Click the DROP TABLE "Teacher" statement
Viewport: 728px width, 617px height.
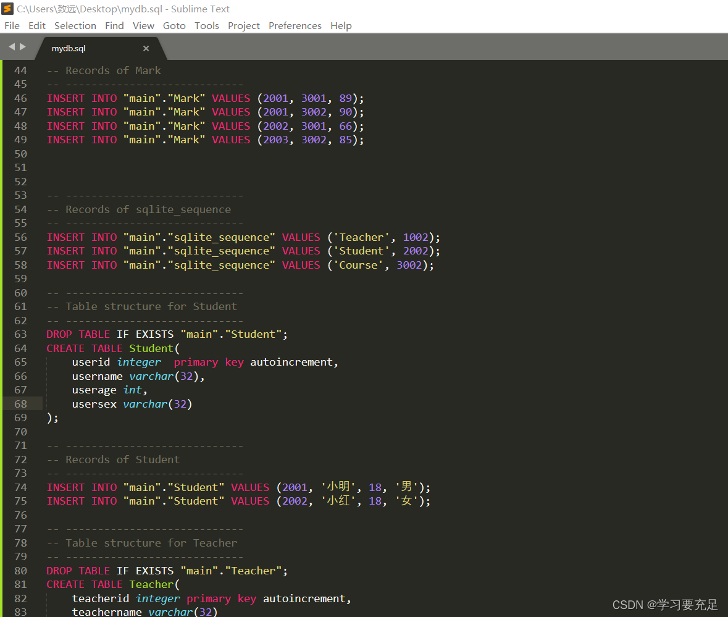167,571
